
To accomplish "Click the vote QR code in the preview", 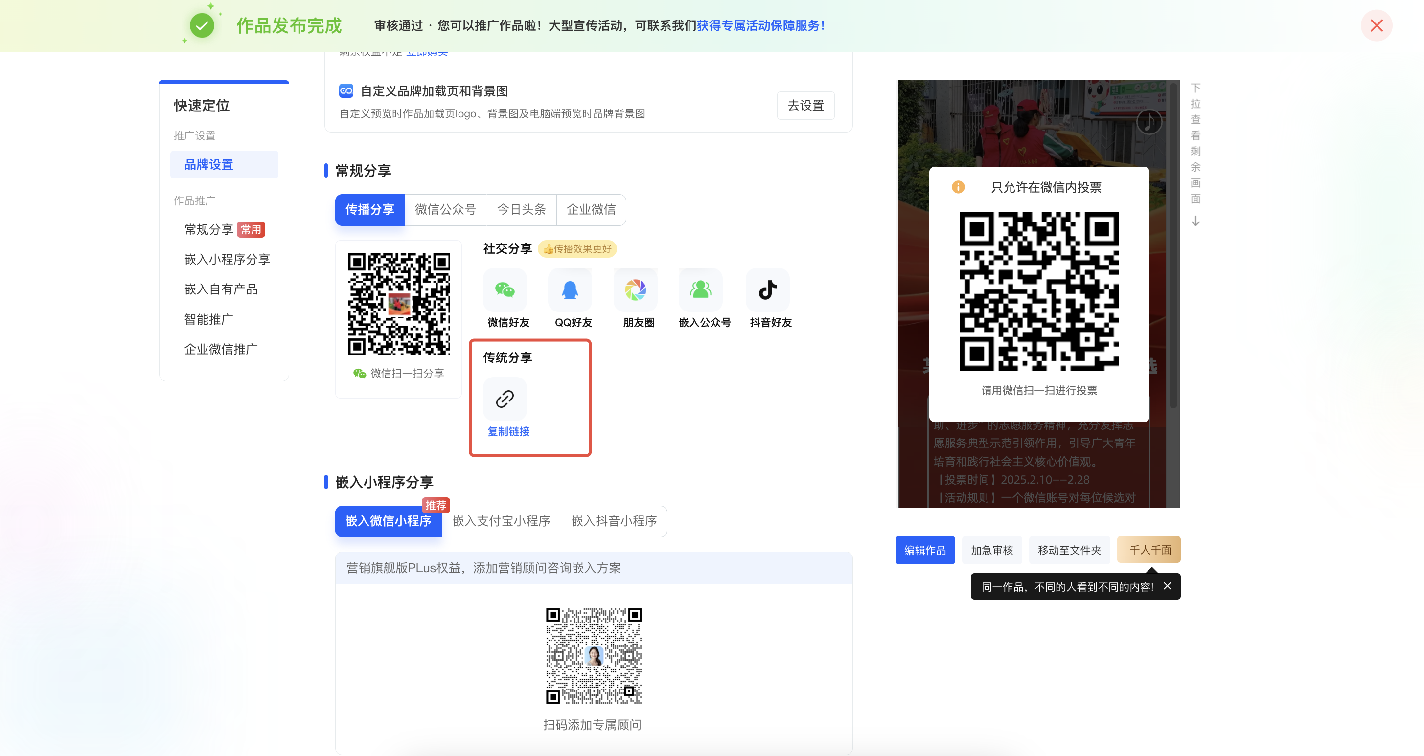I will point(1039,291).
